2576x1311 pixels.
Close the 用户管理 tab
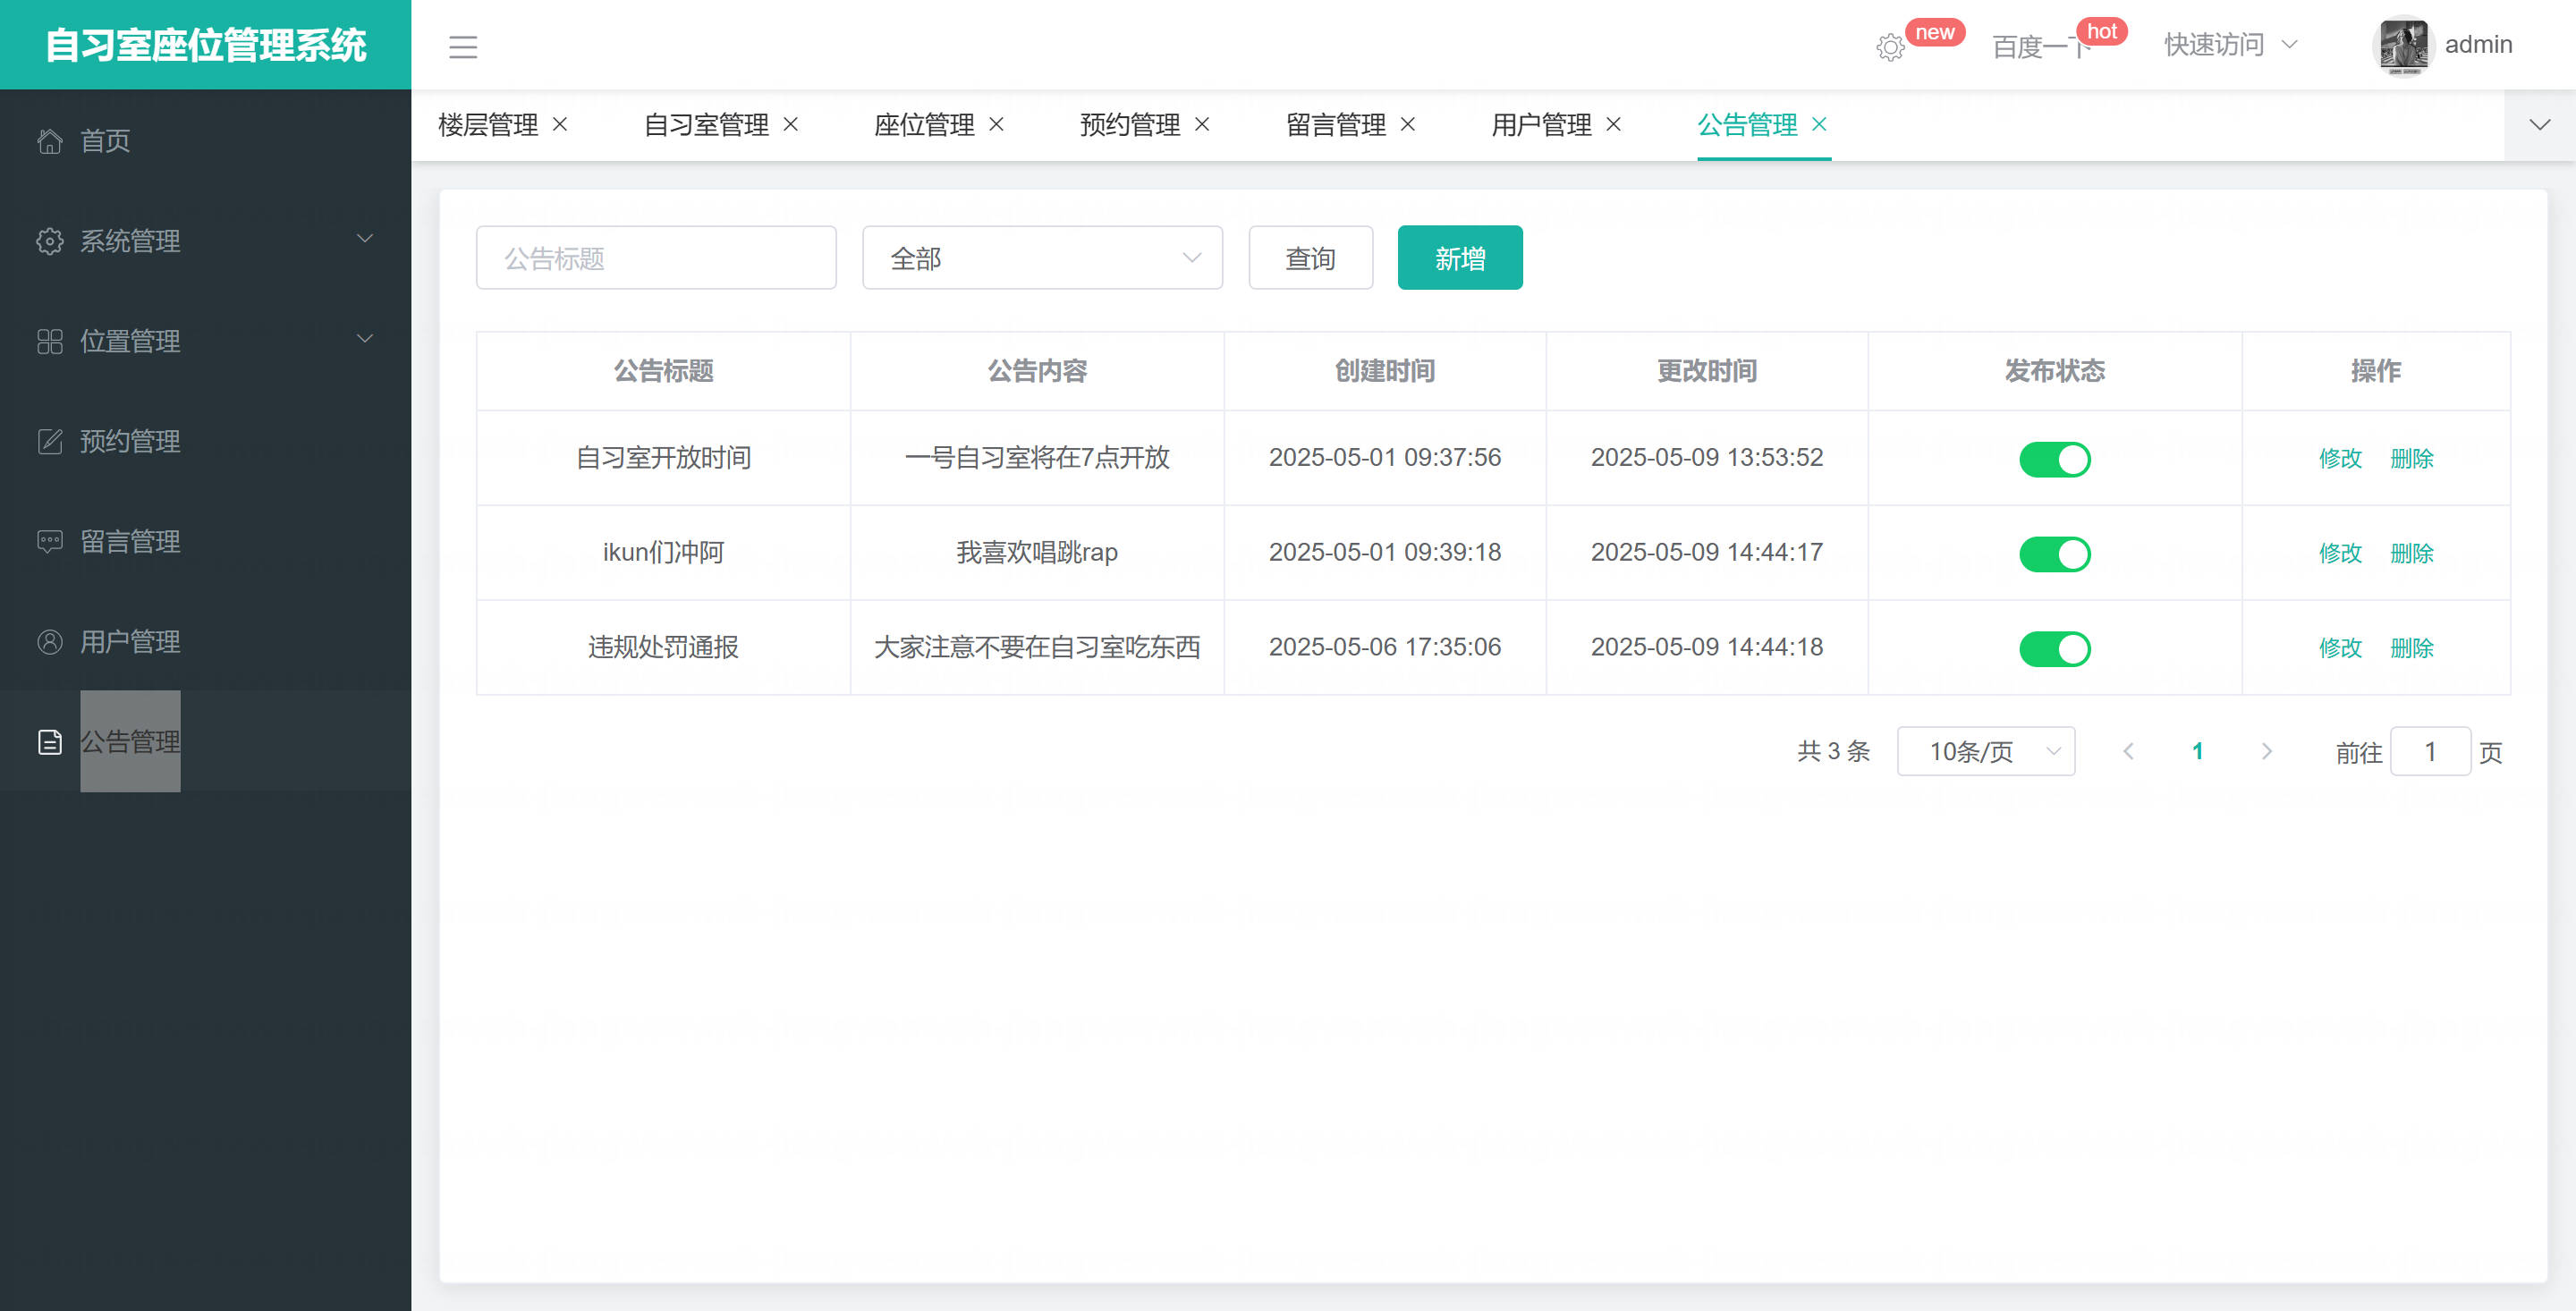point(1614,124)
